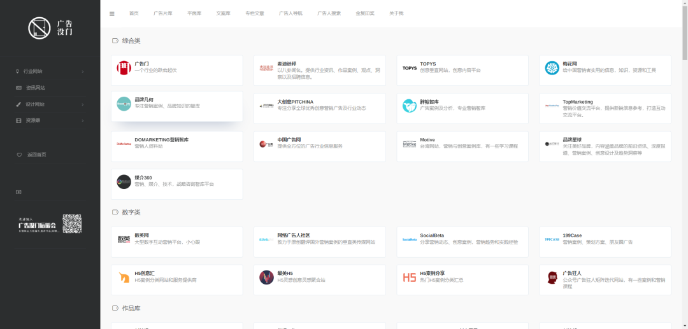Click the 数字类 section heading

(x=131, y=213)
